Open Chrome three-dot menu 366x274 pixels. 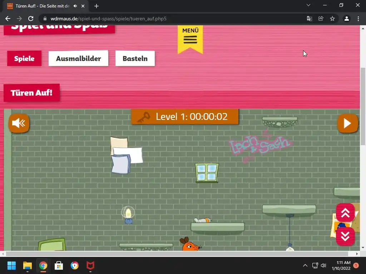coord(358,19)
